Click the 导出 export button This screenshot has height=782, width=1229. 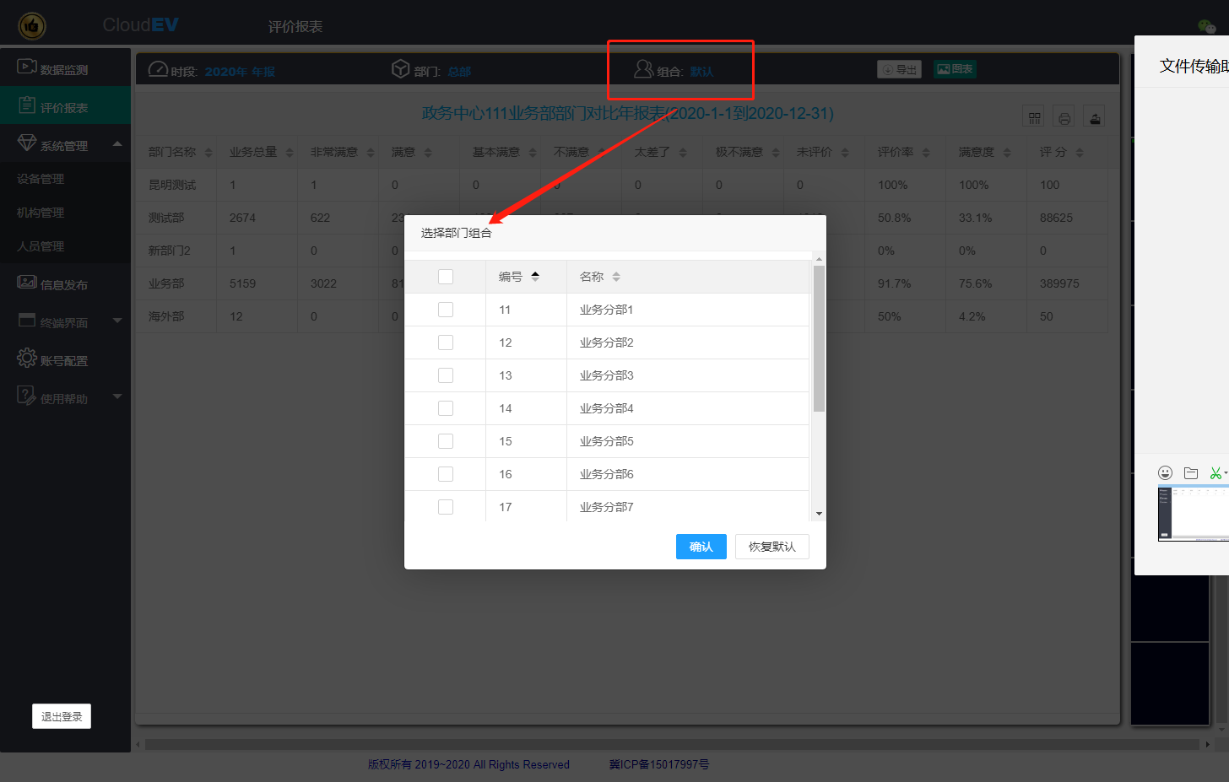tap(899, 69)
